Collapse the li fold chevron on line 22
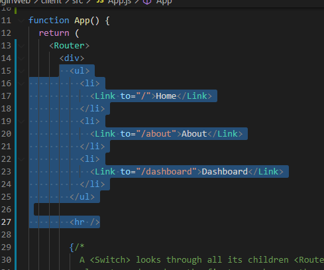 click(x=21, y=159)
